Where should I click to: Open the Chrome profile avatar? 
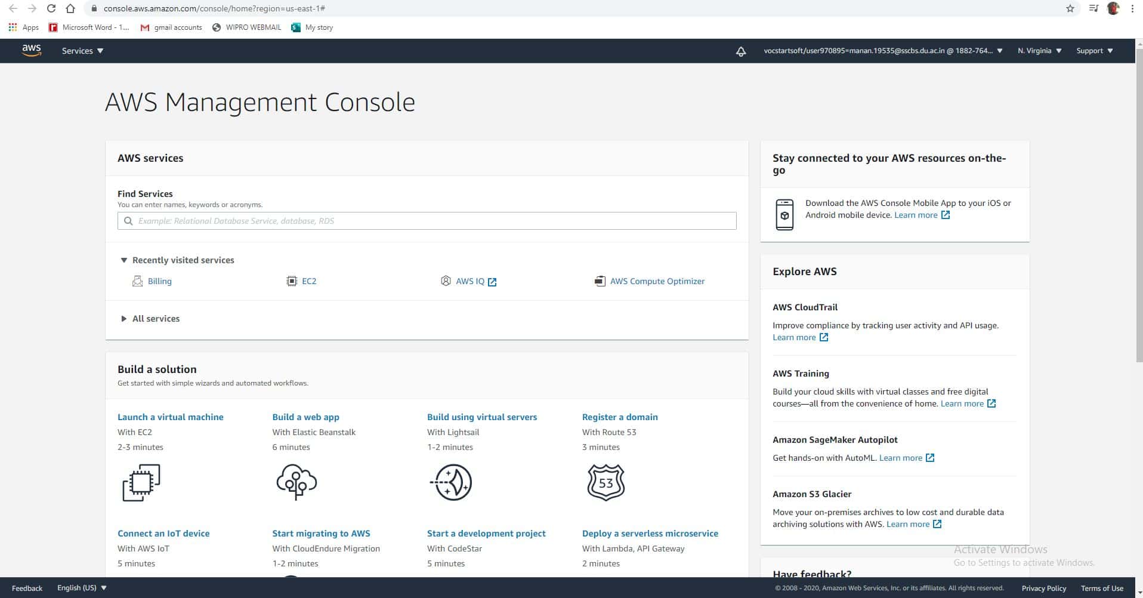1113,8
